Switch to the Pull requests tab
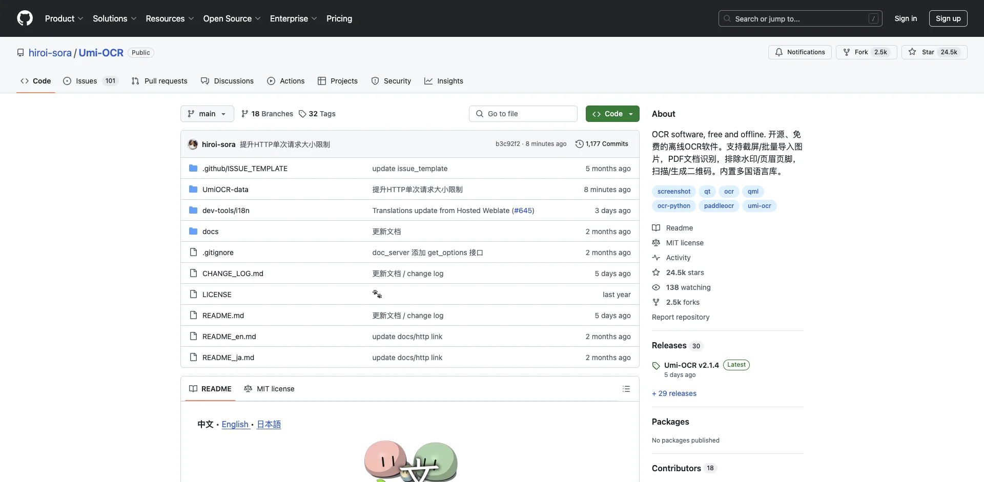The image size is (984, 482). [x=159, y=81]
